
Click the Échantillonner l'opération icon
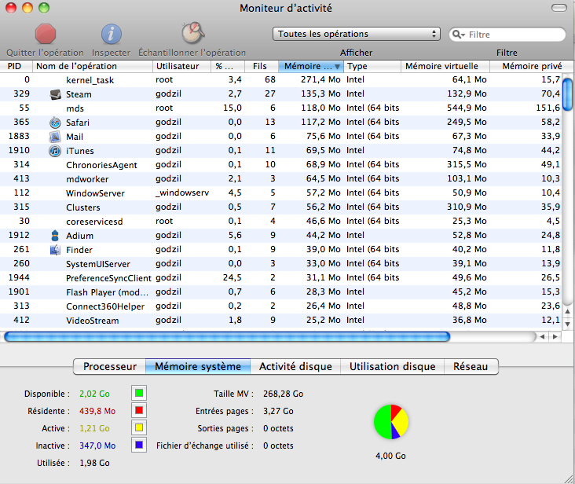pos(192,33)
